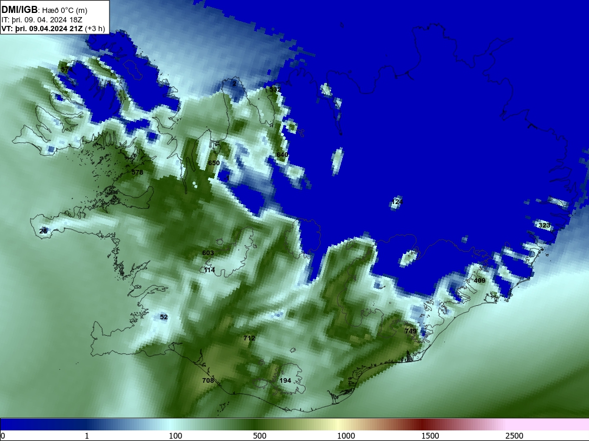Screen dimensions: 589x441
Task: Select the map value 28 on western peninsula
Action: tap(43, 230)
